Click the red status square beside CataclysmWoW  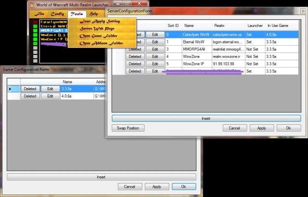[35, 22]
